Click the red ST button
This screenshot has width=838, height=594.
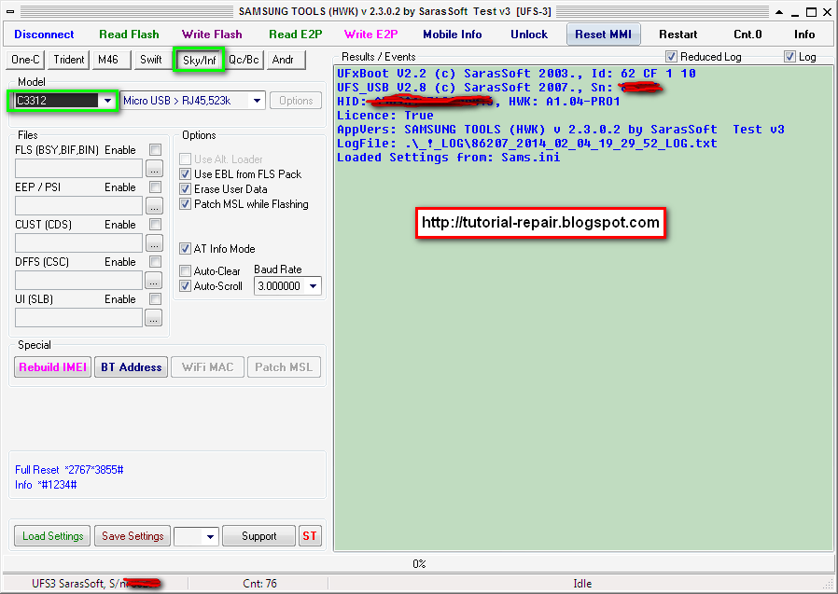(310, 536)
